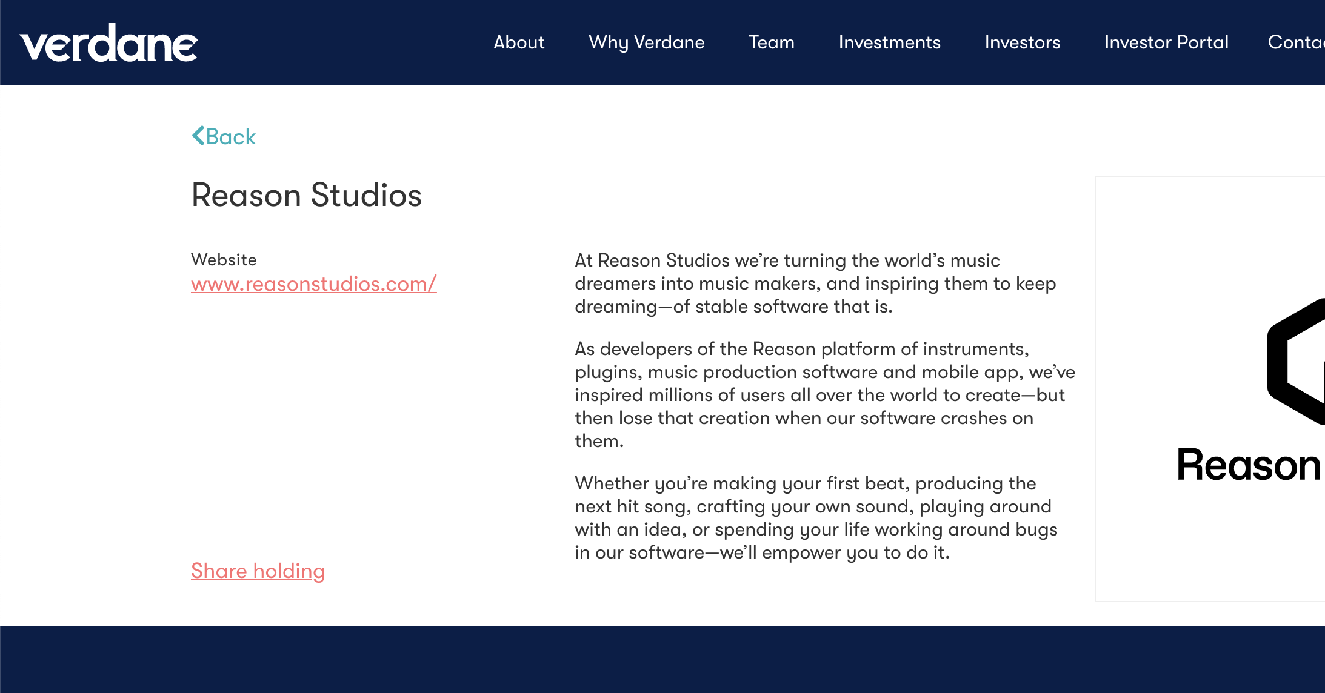The image size is (1325, 693).
Task: Open the Contact menu item
Action: 1296,42
